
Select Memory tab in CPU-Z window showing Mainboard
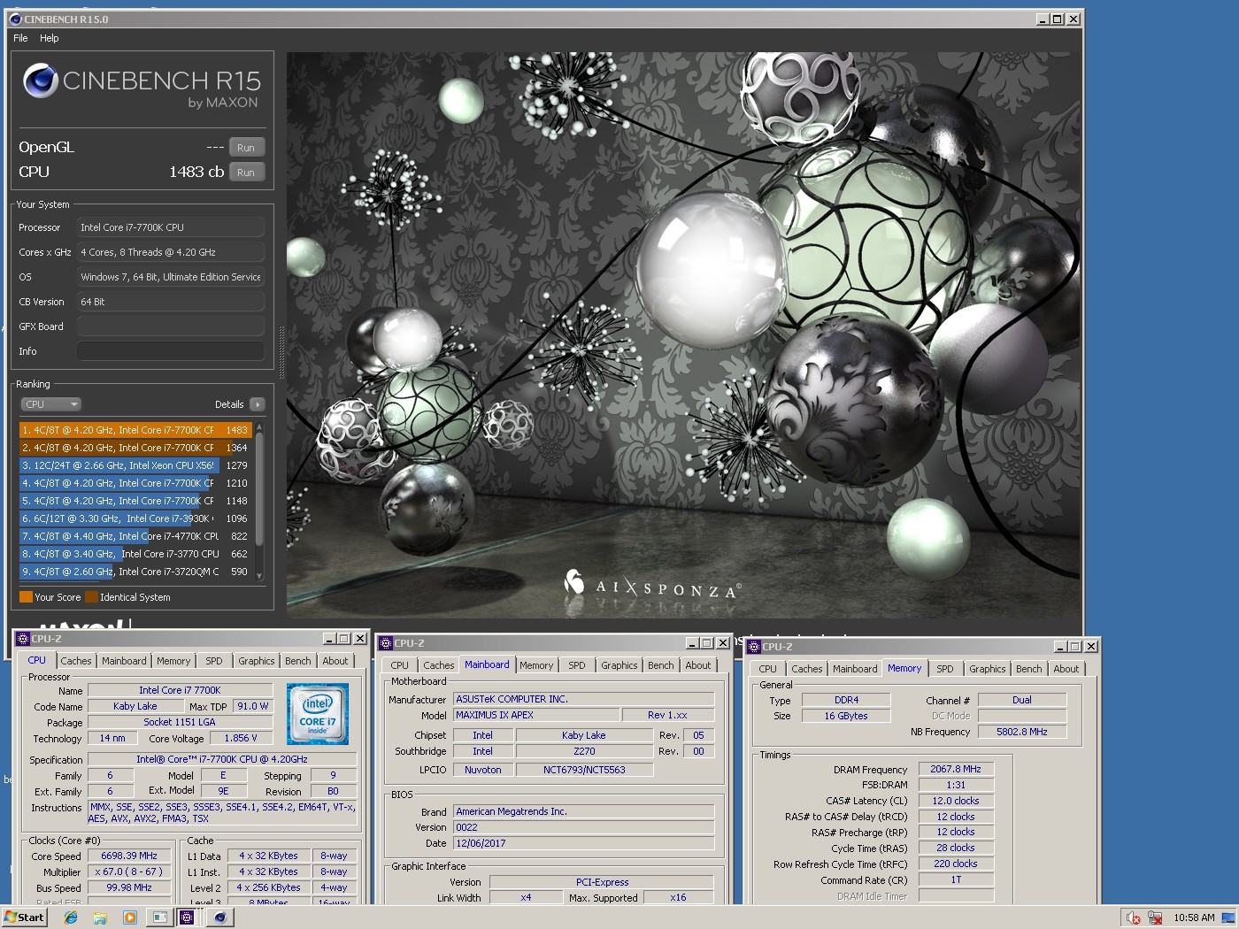coord(536,665)
